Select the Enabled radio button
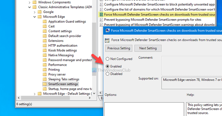 tap(108, 66)
